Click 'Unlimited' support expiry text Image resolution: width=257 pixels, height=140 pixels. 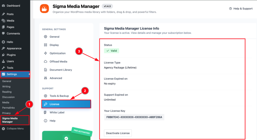tap(110, 100)
